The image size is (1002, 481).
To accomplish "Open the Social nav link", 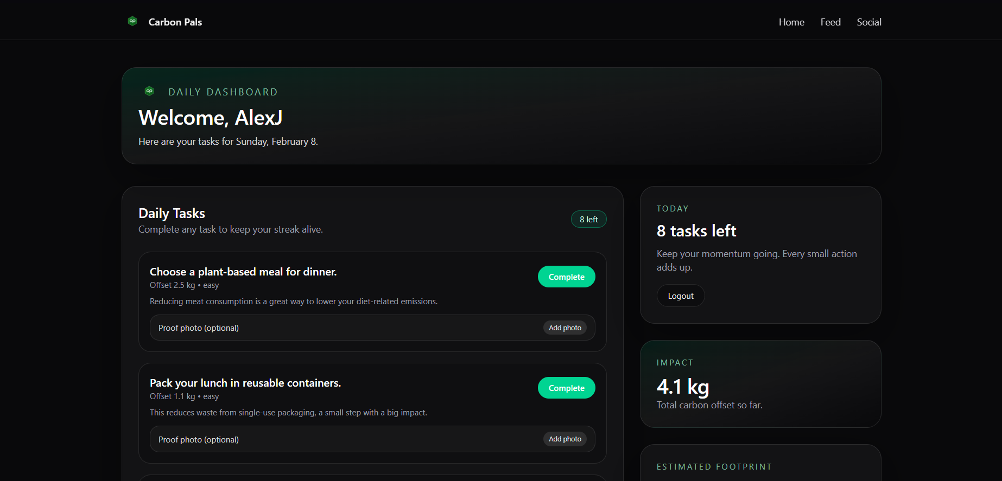I will [869, 22].
